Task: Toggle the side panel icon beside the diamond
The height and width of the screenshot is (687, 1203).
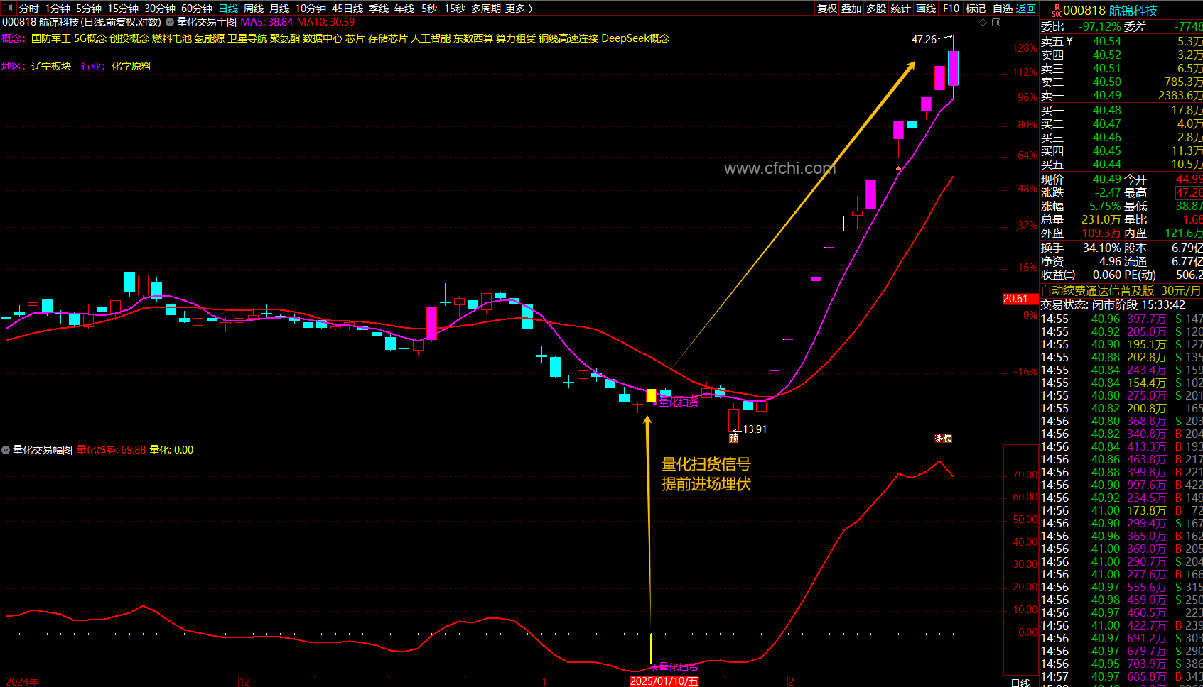Action: click(996, 22)
